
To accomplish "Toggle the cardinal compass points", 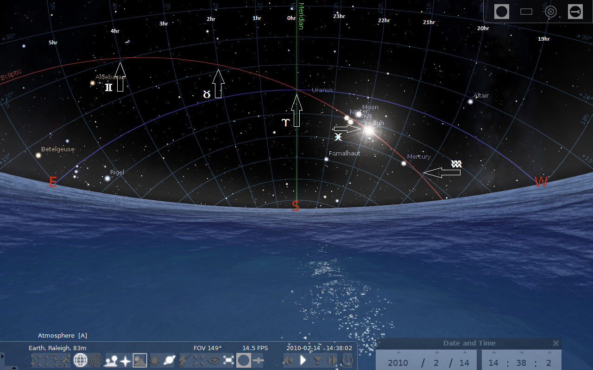I will (126, 360).
